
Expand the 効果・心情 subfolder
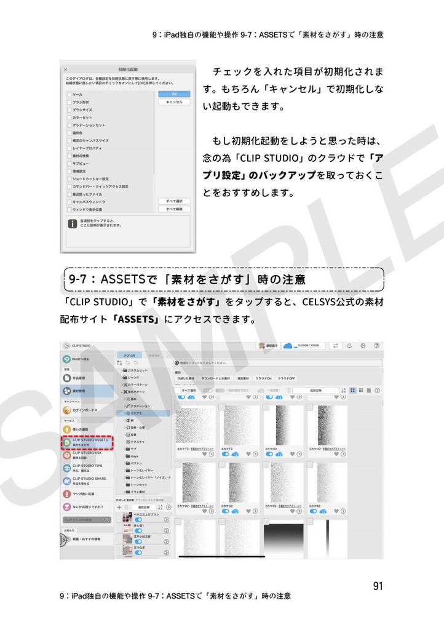[x=125, y=428]
